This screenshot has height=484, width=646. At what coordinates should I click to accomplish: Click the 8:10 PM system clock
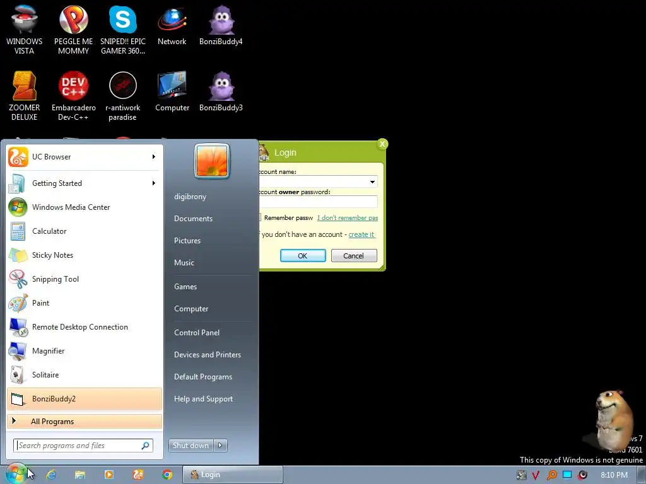(x=614, y=475)
